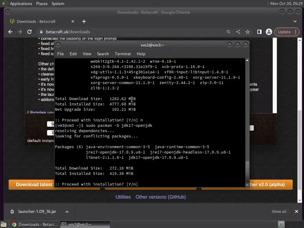Click the launcher v2.0 (alpha) button
Screen dimensions: 304x228
click(271, 184)
